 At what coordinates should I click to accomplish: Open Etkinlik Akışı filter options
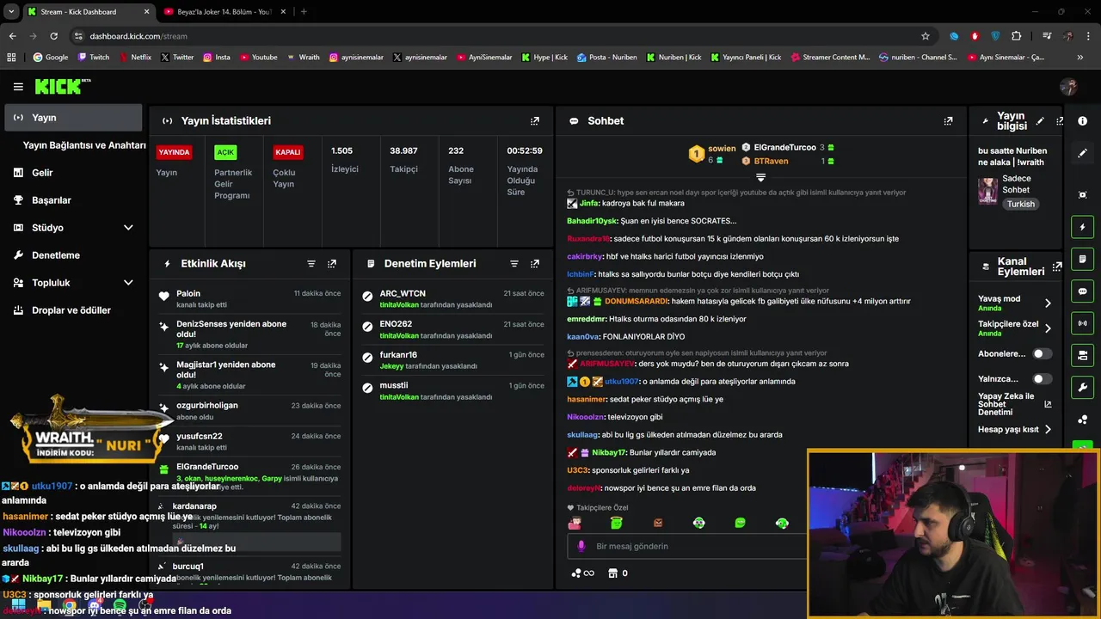[x=311, y=264]
